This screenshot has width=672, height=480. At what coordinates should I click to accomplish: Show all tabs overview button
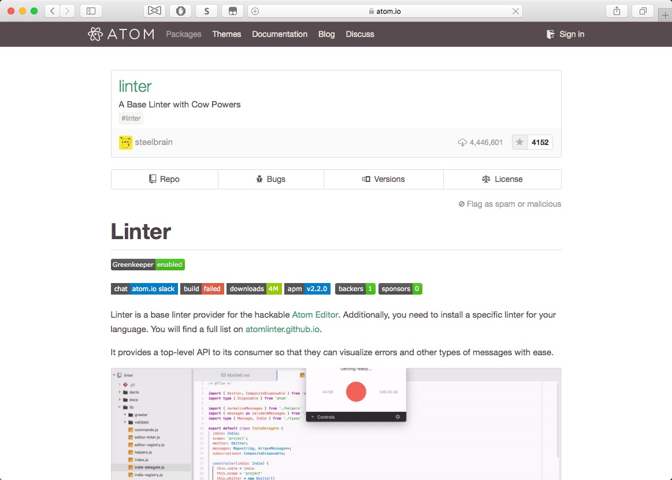coord(643,11)
